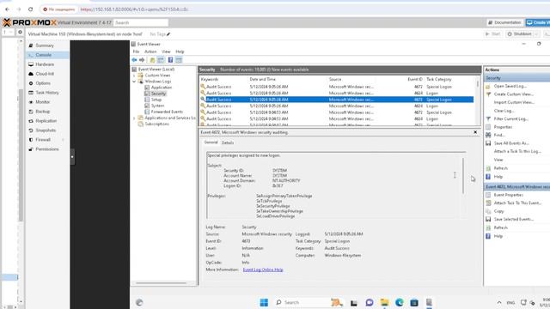Select Setup log in tree
The height and width of the screenshot is (309, 550).
click(x=156, y=100)
